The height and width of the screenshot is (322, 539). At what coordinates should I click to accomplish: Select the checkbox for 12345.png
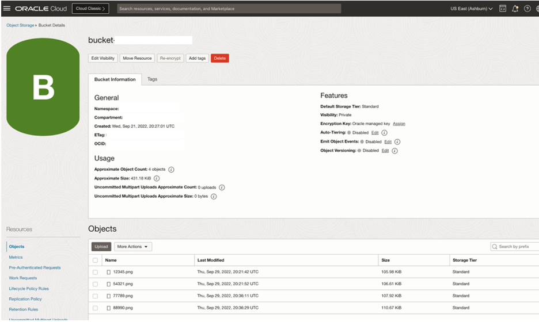click(95, 272)
